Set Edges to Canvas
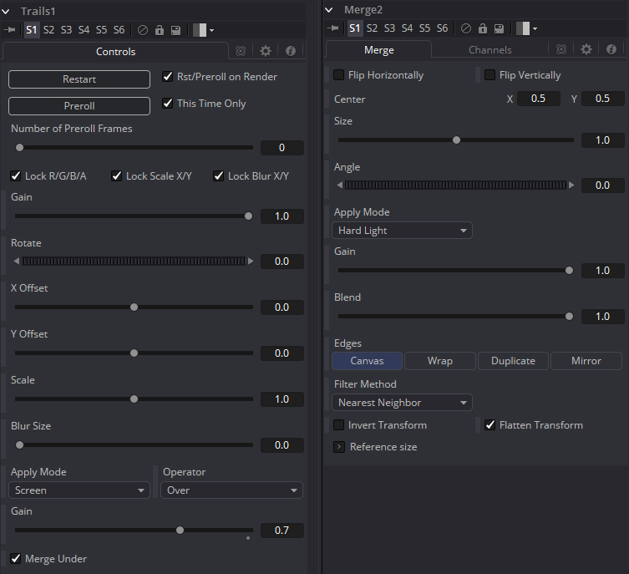The height and width of the screenshot is (574, 629). (x=367, y=361)
